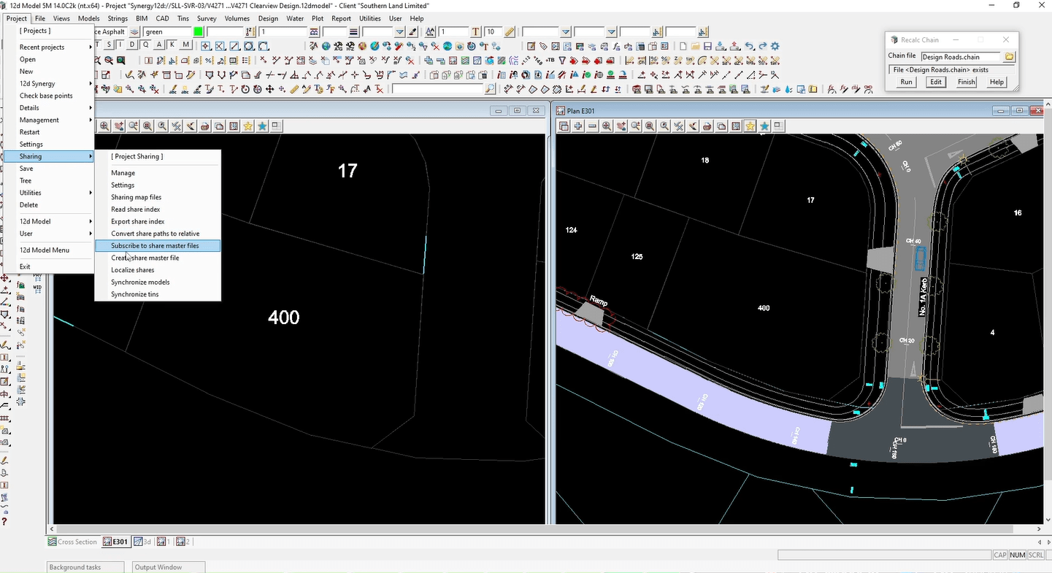Click Finish button in Recalc Chain panel

(x=967, y=82)
